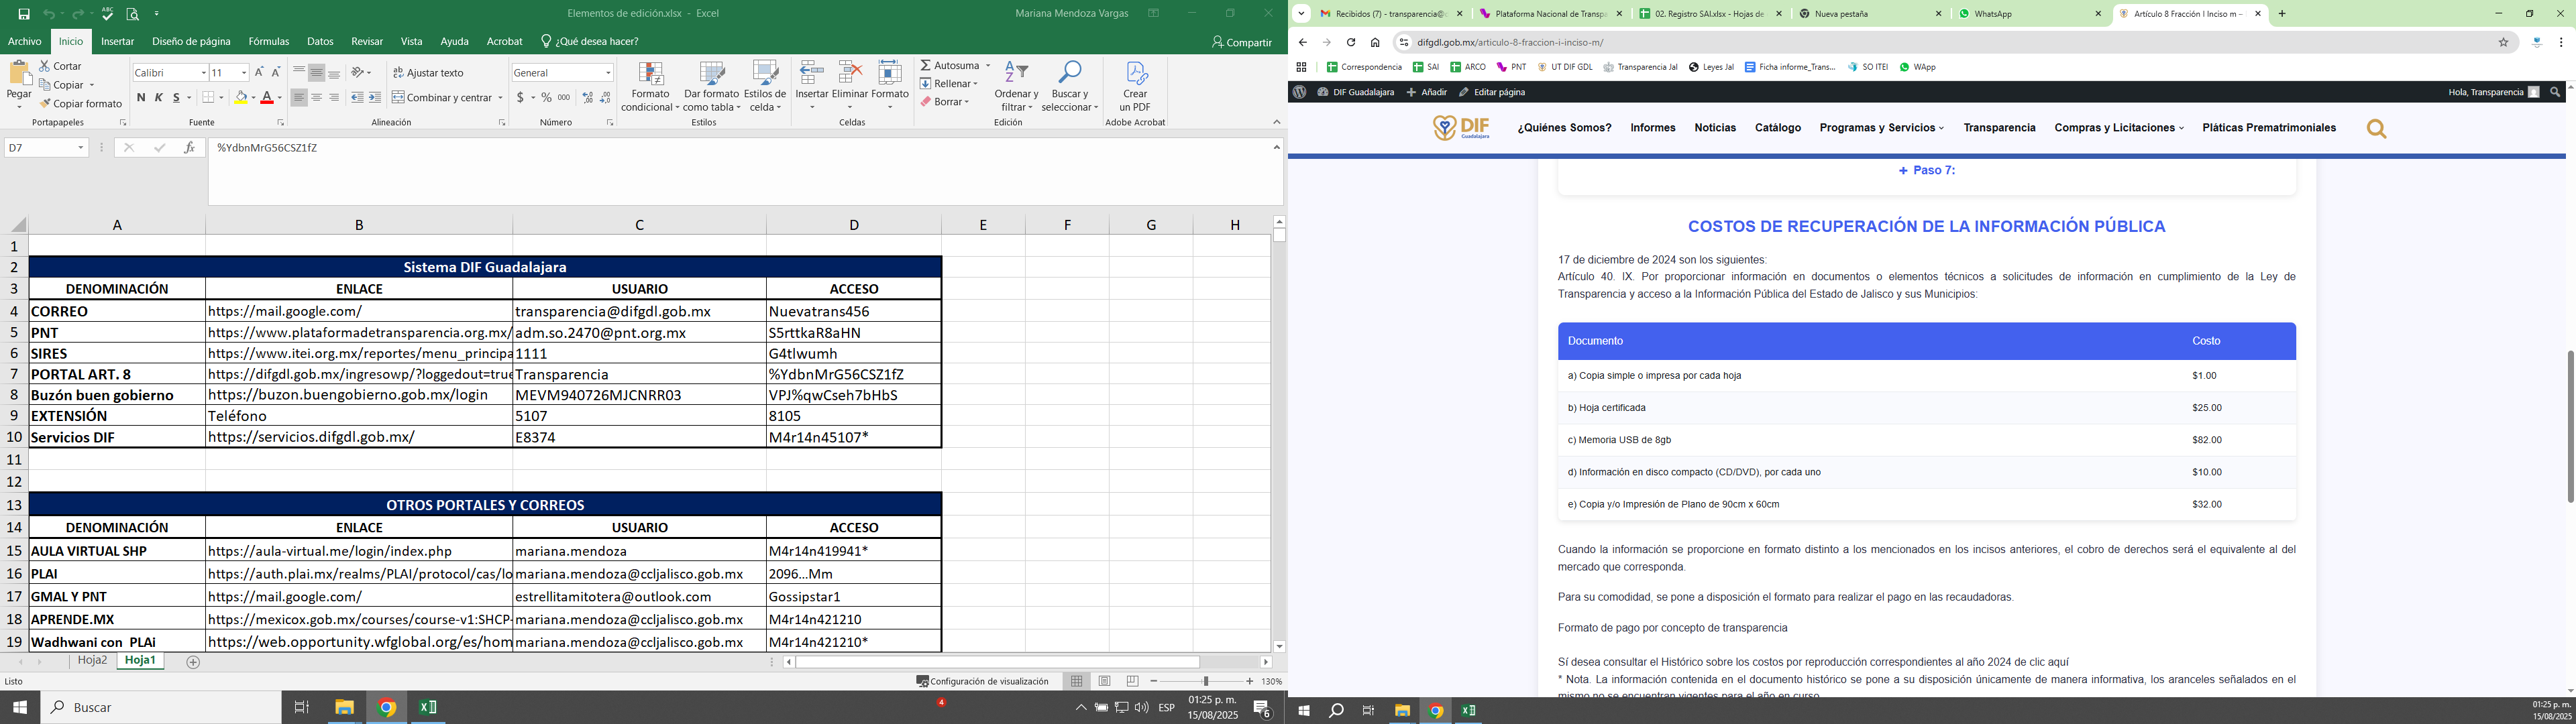Open File Explorer from the left taskbar
The width and height of the screenshot is (2576, 724).
(344, 707)
